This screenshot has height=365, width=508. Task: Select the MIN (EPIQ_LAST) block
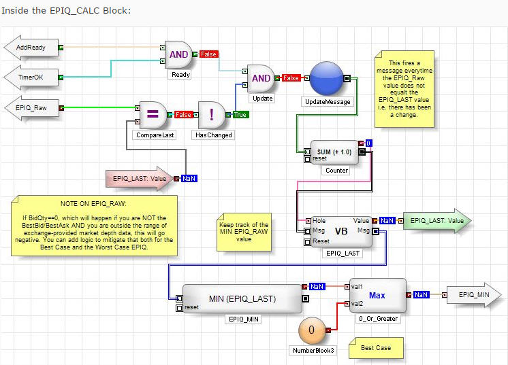point(243,297)
